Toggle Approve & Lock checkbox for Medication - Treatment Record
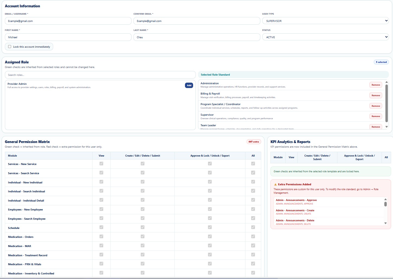393x279 pixels. tap(210, 255)
